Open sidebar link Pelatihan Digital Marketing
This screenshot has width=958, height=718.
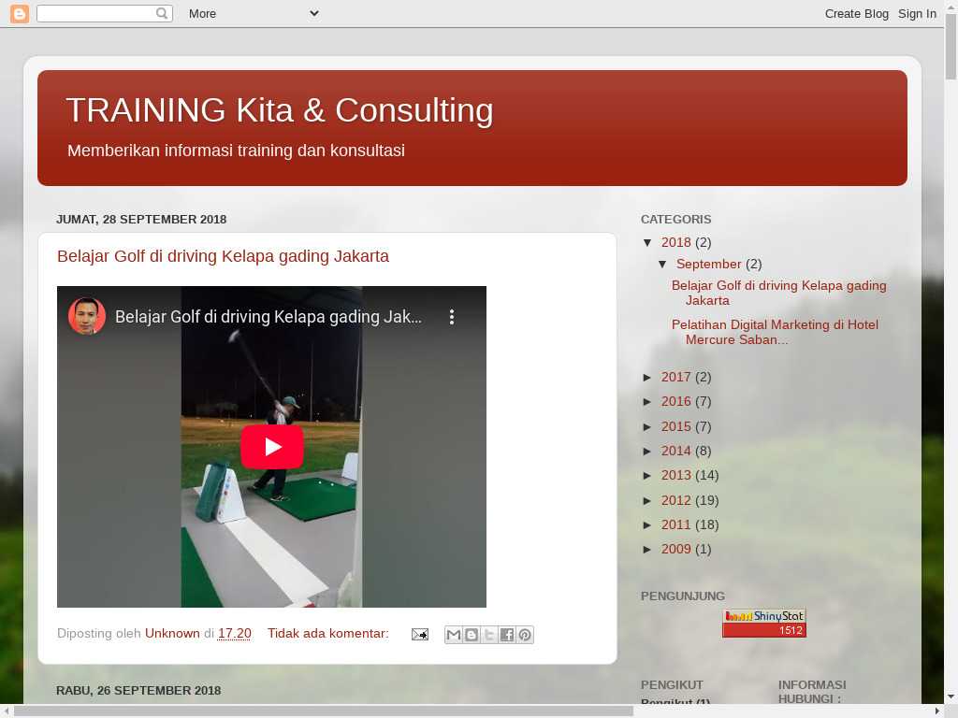[x=775, y=332]
